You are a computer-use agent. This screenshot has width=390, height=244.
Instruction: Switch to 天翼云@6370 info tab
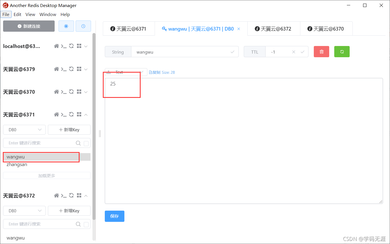click(x=326, y=29)
